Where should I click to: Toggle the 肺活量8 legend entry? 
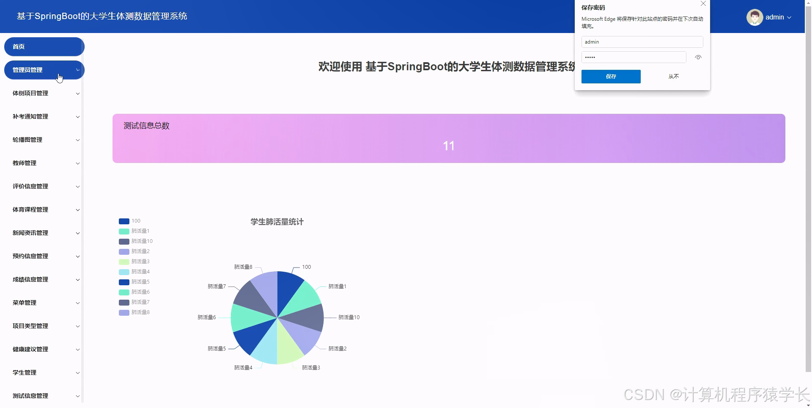[140, 312]
